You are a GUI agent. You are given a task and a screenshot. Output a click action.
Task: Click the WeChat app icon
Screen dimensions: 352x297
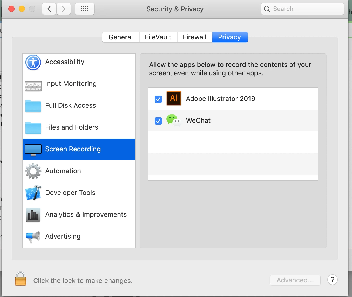(174, 120)
